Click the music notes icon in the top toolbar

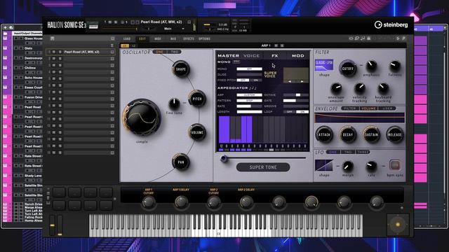[x=363, y=38]
